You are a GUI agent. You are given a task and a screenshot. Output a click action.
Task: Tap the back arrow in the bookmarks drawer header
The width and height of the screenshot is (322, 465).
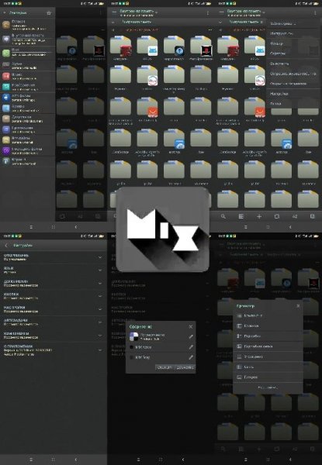click(5, 13)
